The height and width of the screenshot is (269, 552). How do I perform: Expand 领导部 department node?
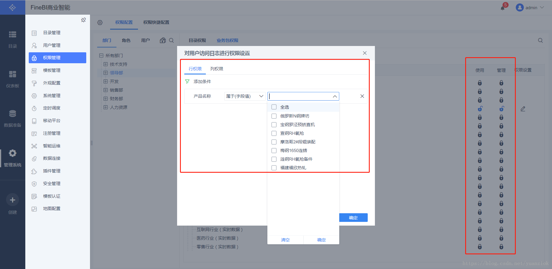pyautogui.click(x=106, y=73)
